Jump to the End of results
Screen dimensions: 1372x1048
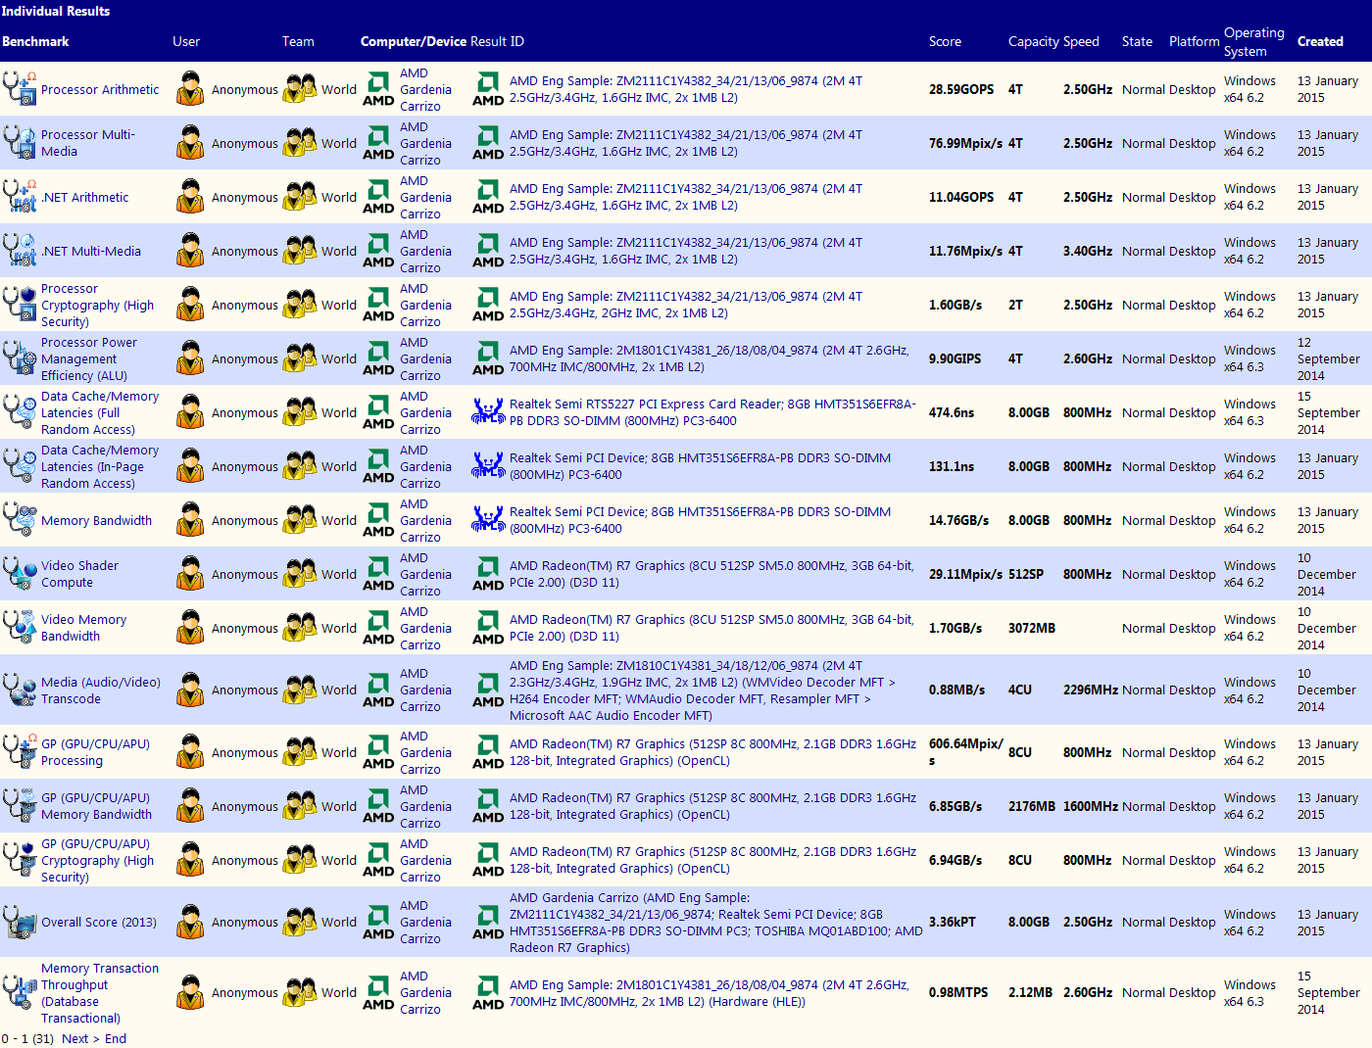116,1038
